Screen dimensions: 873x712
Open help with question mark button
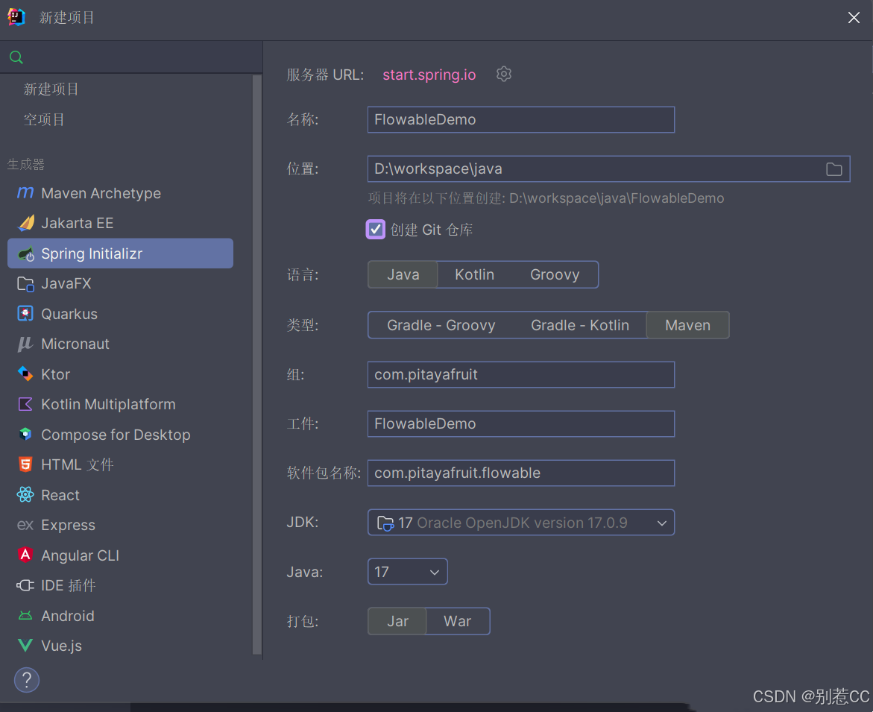[x=26, y=680]
